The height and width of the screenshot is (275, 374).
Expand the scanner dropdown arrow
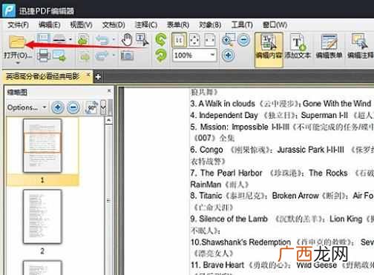[70, 39]
